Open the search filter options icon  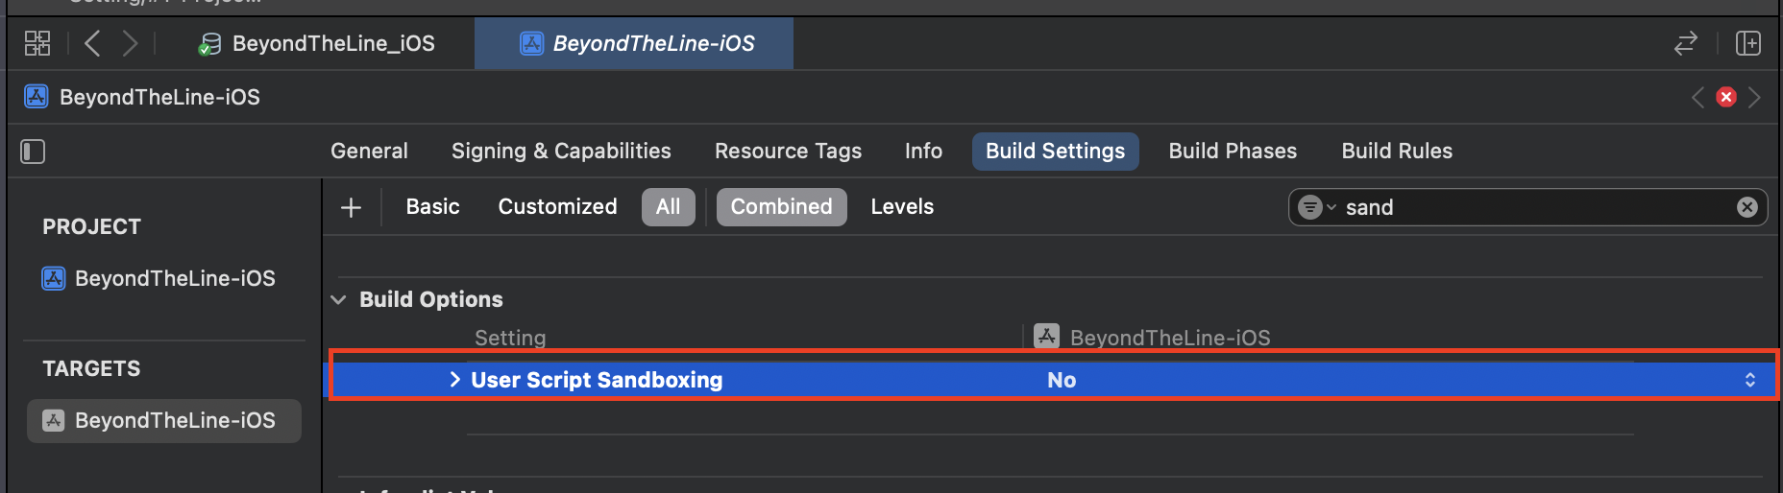pos(1316,207)
